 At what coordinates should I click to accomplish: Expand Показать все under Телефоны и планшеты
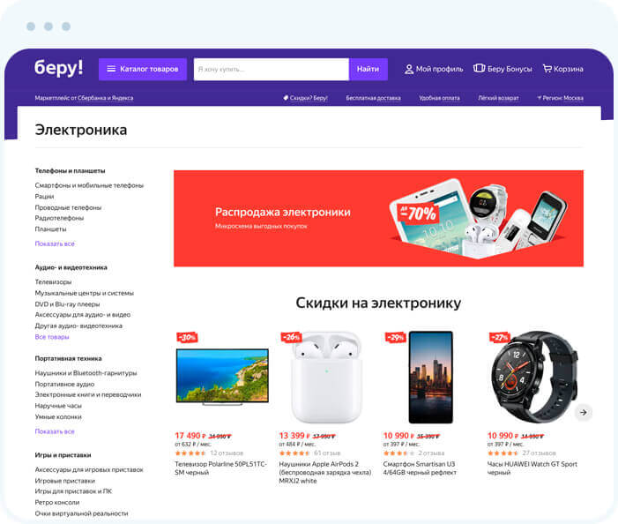pyautogui.click(x=55, y=243)
